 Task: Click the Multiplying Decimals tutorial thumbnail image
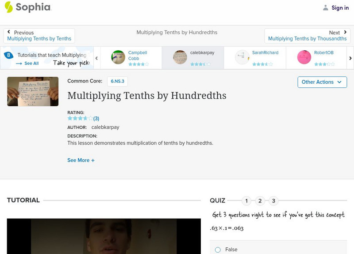pyautogui.click(x=33, y=91)
